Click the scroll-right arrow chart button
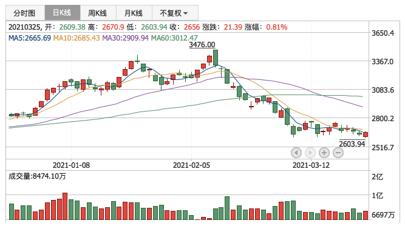The image size is (405, 226). (x=310, y=153)
